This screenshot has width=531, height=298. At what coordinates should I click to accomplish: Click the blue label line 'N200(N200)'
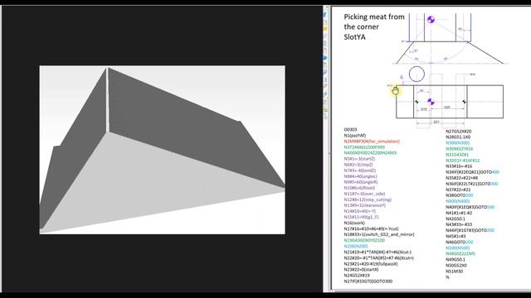point(356,247)
